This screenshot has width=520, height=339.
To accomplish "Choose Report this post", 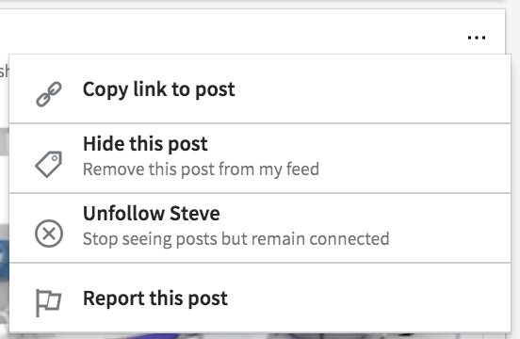I will (x=260, y=298).
